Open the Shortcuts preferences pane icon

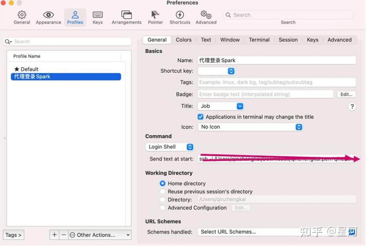tap(180, 17)
